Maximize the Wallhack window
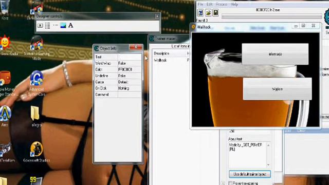Viewport: 329px width, 185px height. pos(303,26)
